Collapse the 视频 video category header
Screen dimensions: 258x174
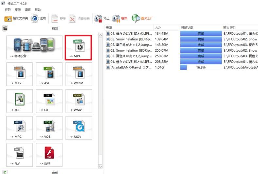pos(55,28)
